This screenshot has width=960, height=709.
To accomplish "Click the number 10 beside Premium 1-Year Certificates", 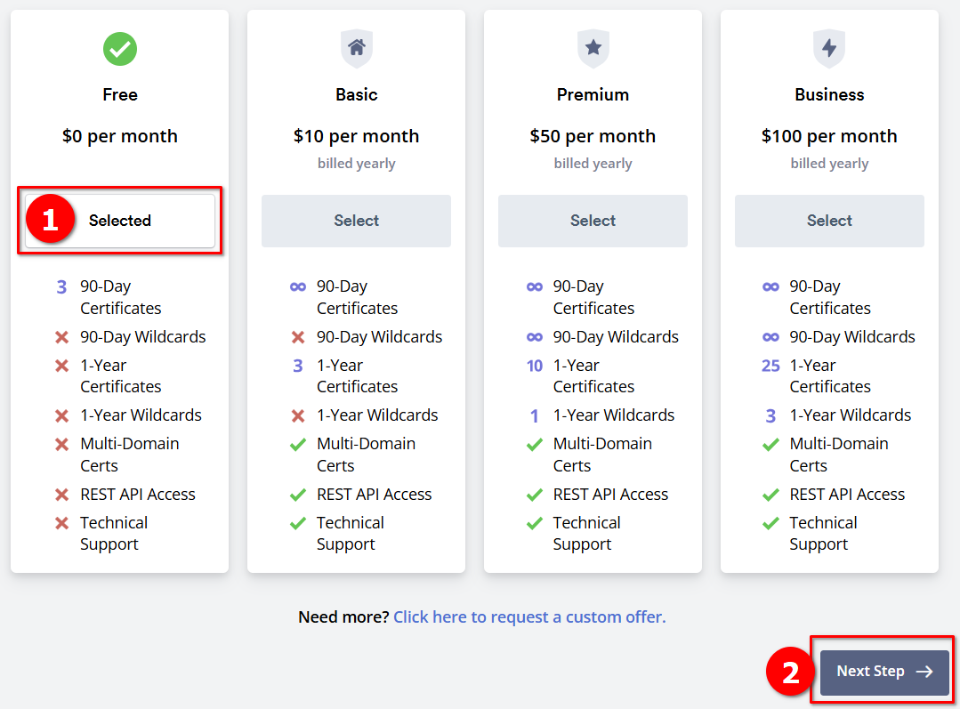I will point(535,367).
